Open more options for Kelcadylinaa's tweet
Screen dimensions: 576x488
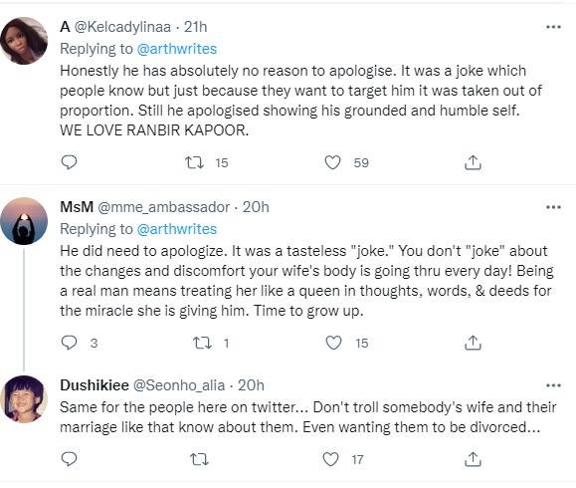[553, 27]
